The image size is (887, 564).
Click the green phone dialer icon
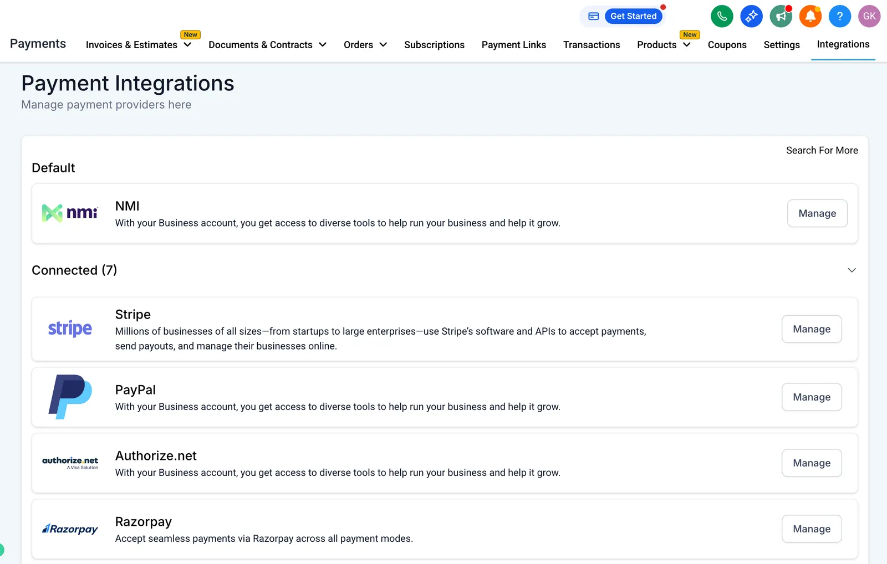click(722, 16)
